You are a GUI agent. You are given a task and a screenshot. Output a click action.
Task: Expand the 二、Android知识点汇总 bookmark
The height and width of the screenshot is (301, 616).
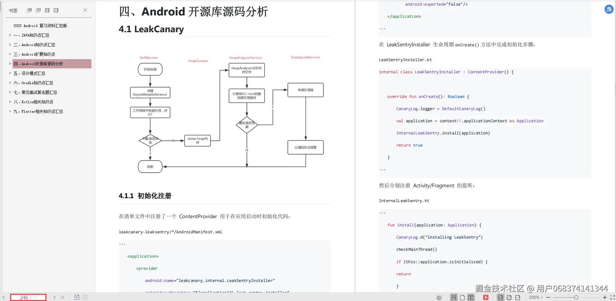pos(10,45)
